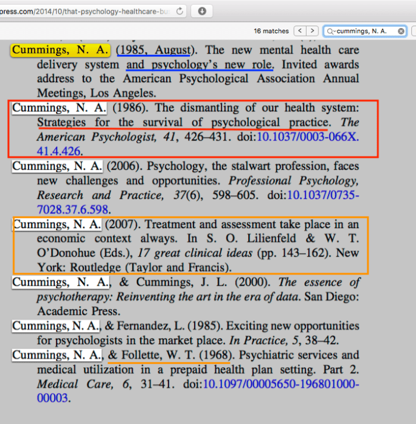Click the yellow highlighted "Cummings, N. A." match

60,50
